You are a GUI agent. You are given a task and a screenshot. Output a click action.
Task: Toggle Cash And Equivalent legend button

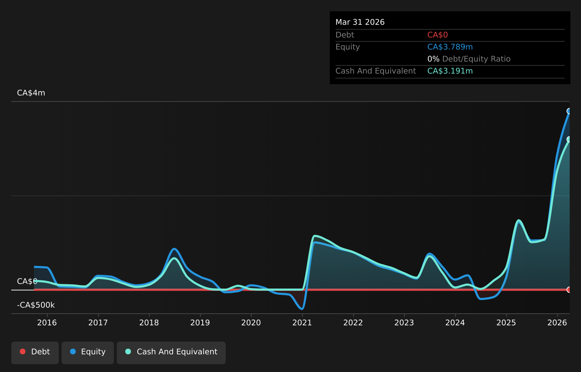pos(171,353)
